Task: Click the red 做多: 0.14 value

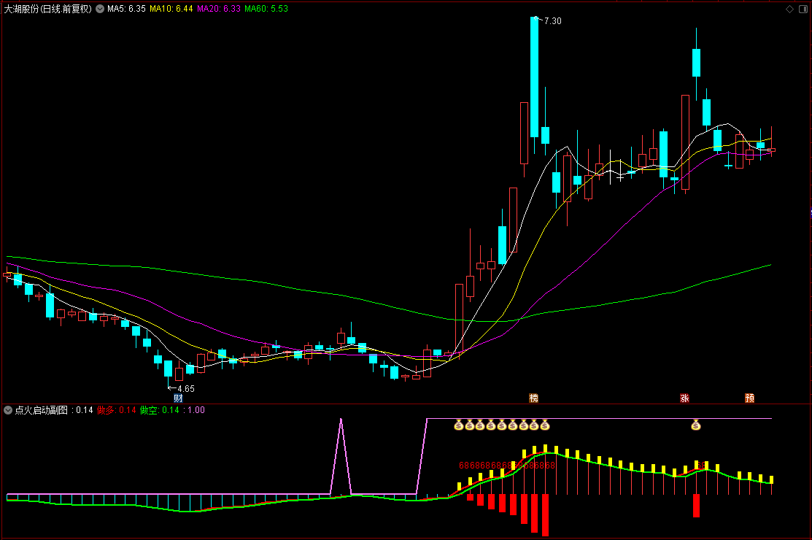Action: [117, 410]
